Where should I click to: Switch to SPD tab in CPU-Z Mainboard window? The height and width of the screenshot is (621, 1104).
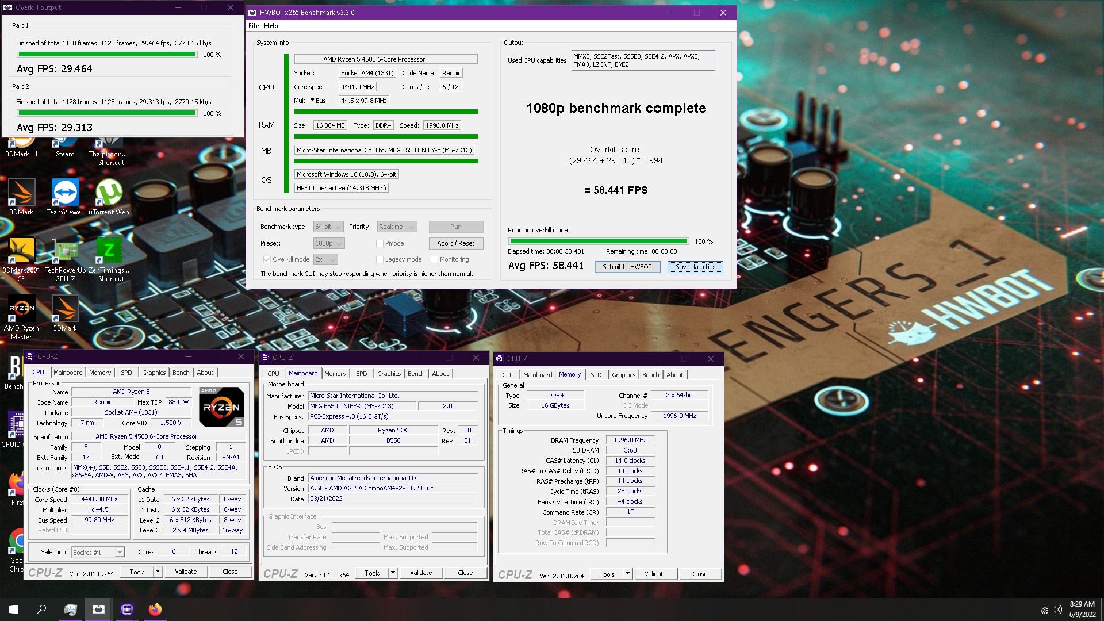tap(361, 374)
